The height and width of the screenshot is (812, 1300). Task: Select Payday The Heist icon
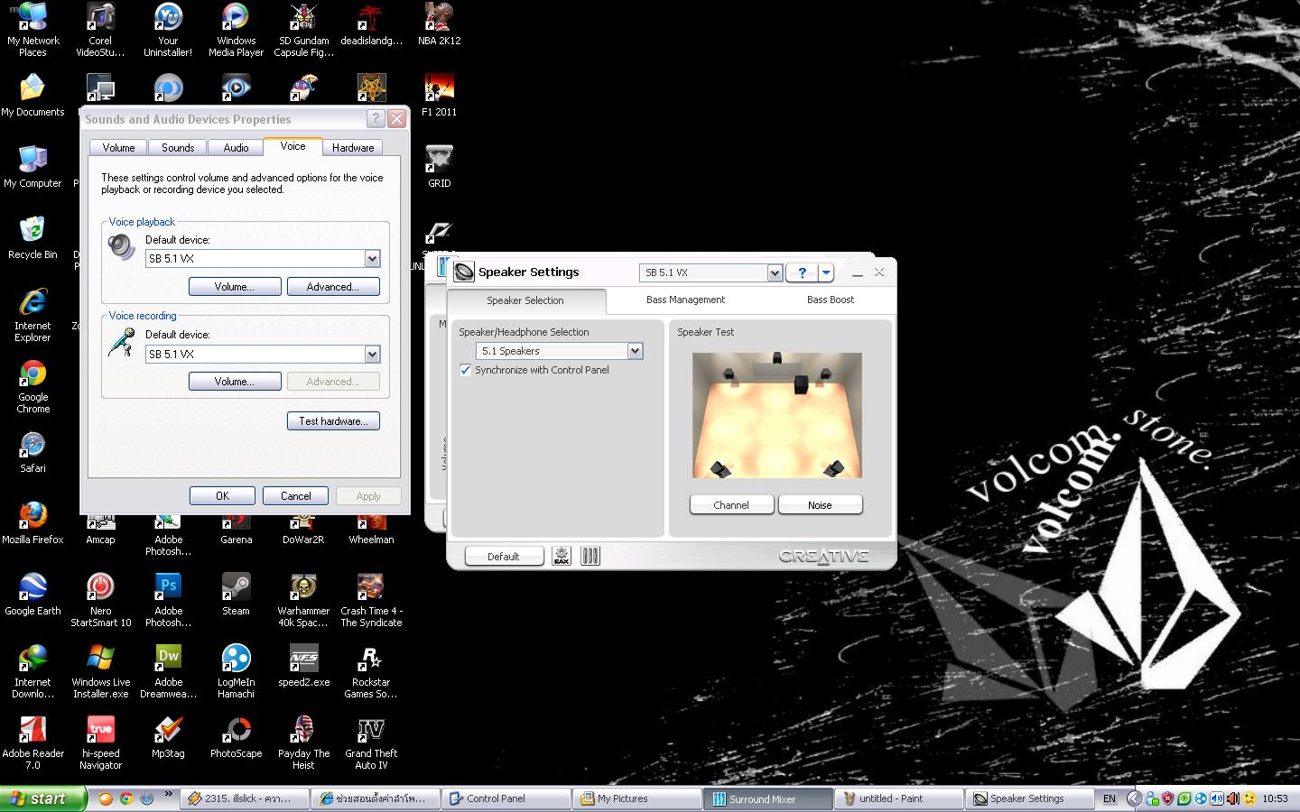point(303,743)
